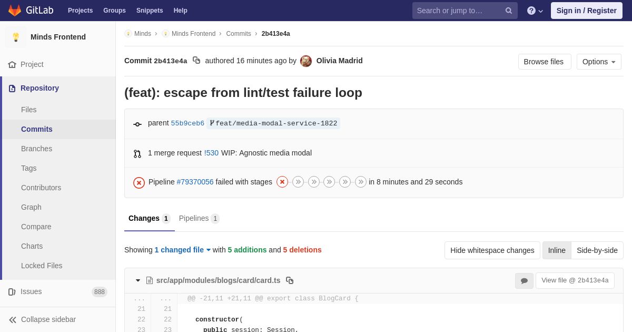Screen dimensions: 632x332
Task: Focus the Search or jump to field
Action: (465, 11)
